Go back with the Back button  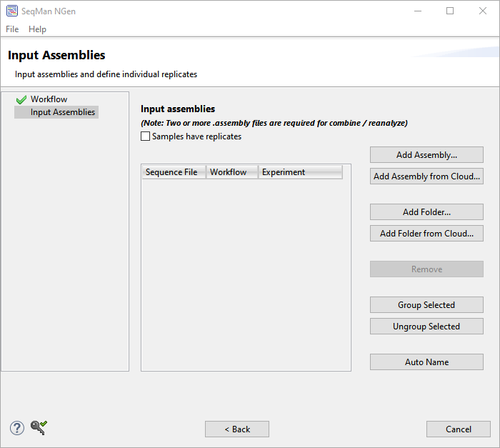237,429
